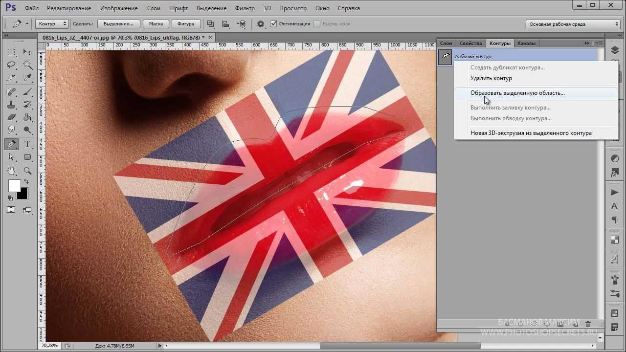Open path arrangement dropdown in options bar
This screenshot has height=352, width=626.
click(241, 23)
